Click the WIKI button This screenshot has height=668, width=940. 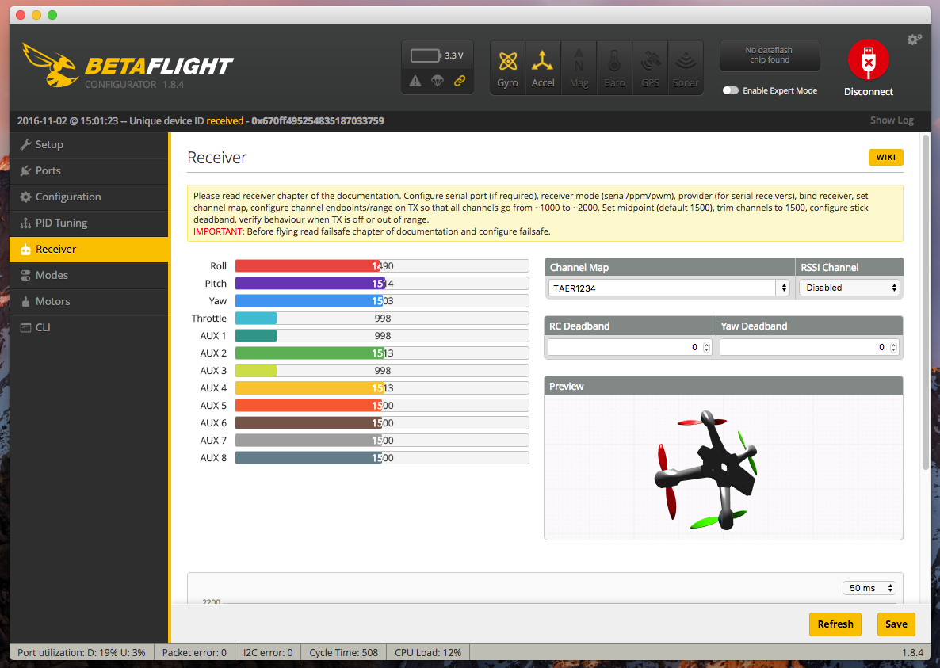[x=885, y=157]
